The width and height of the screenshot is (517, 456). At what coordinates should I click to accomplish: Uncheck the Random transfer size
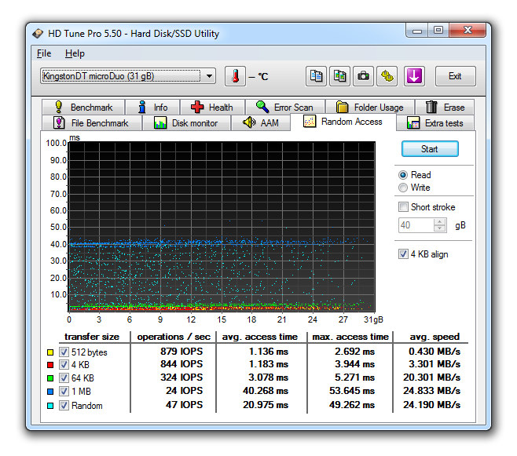tap(64, 405)
